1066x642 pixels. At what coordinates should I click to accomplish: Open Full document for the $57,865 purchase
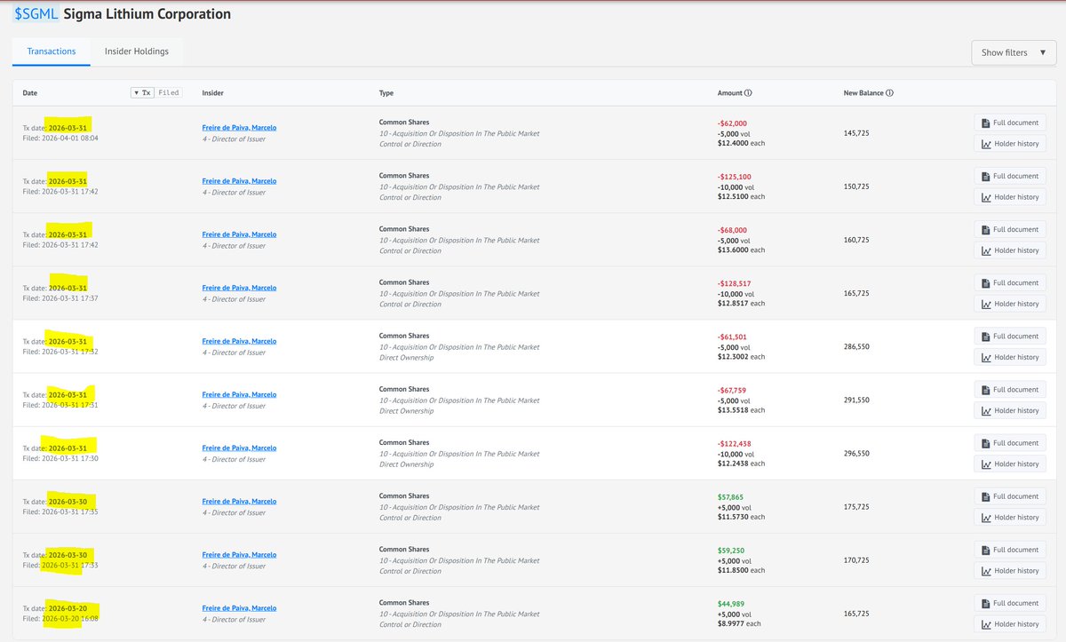pos(1010,495)
